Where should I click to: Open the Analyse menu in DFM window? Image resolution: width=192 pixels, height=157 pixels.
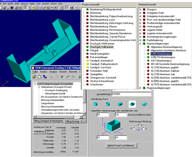[x=53, y=72]
